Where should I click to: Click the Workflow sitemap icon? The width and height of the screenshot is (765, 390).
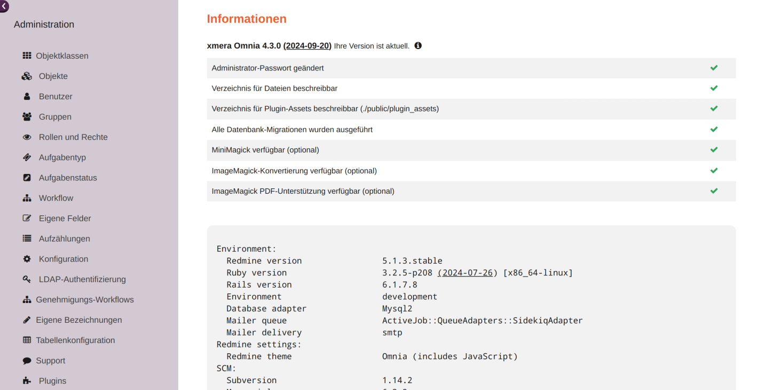click(27, 198)
